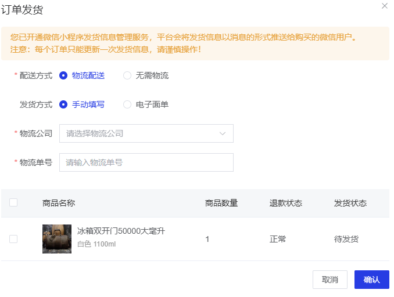This screenshot has height=297, width=394.
Task: Close the 订单发货 dialog
Action: [384, 6]
